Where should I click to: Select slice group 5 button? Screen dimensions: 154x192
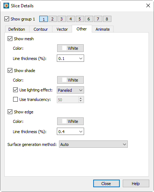(80, 19)
